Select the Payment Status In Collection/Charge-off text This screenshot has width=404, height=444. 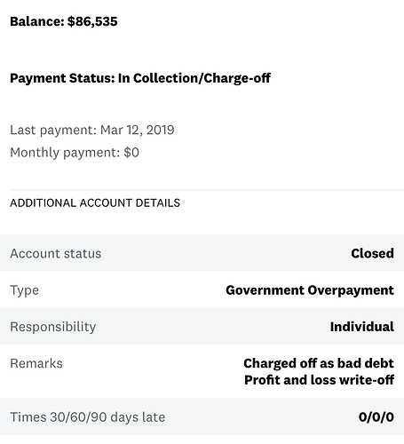(140, 78)
